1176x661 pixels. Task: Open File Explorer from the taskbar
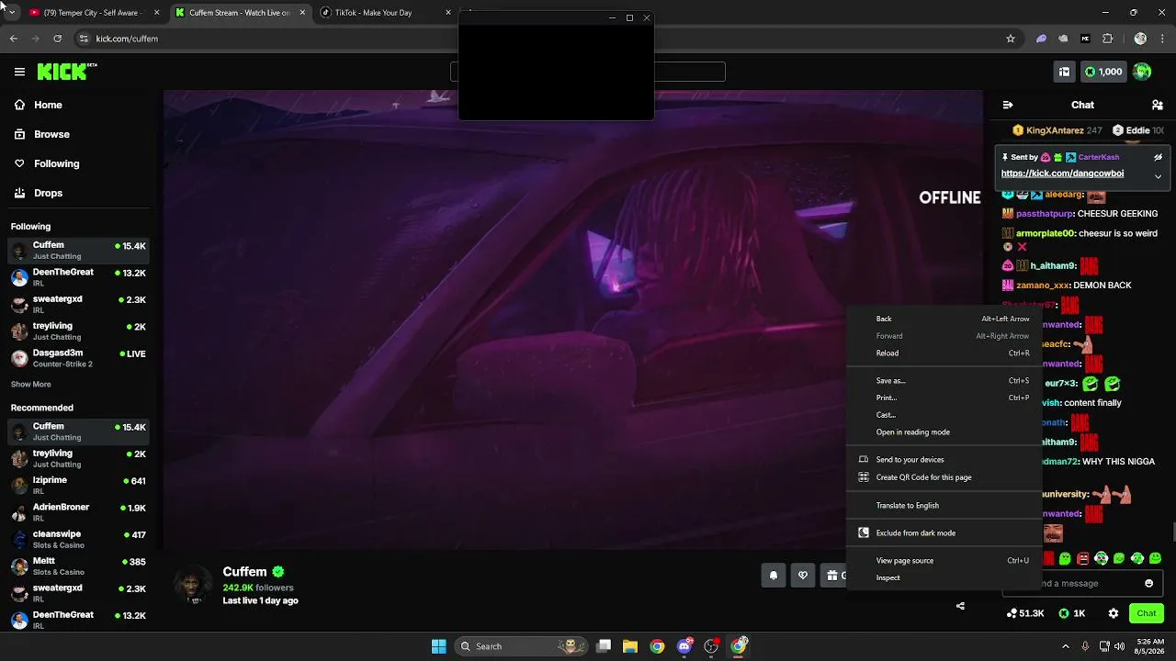[630, 646]
